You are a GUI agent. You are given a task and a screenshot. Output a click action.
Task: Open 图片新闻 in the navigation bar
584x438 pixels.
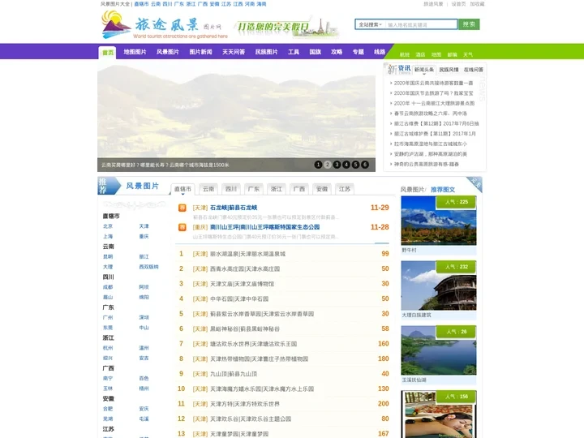[200, 52]
